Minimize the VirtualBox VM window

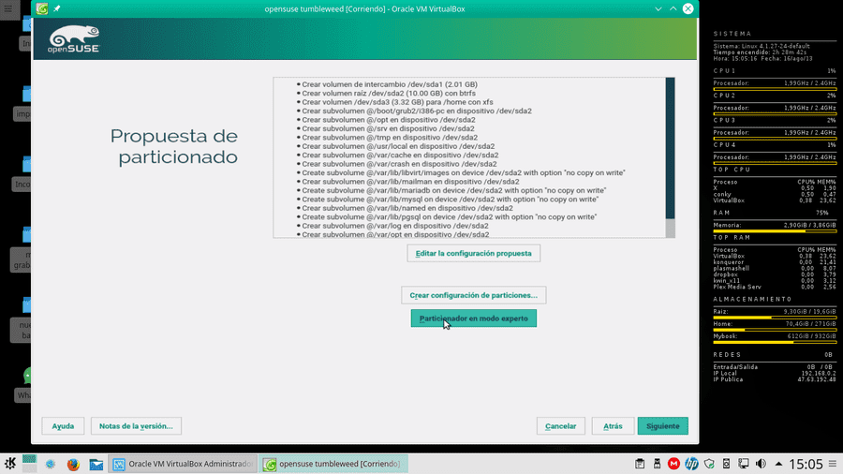click(x=658, y=8)
